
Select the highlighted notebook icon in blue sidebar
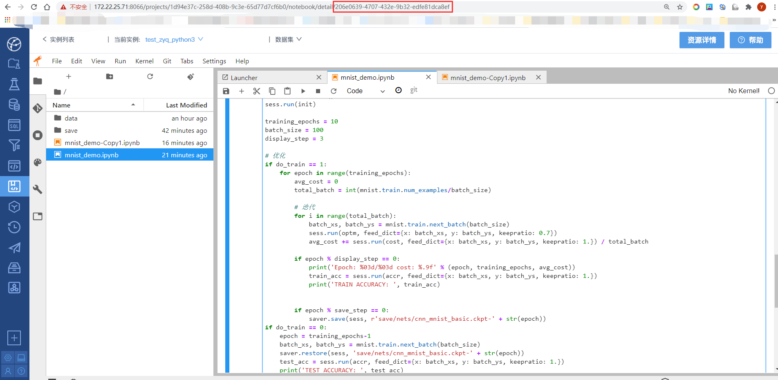pos(14,186)
